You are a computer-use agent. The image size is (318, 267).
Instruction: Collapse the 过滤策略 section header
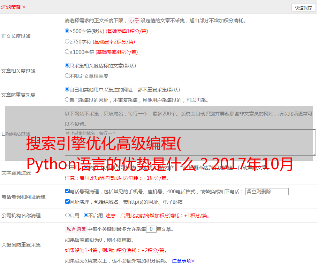(x=13, y=7)
